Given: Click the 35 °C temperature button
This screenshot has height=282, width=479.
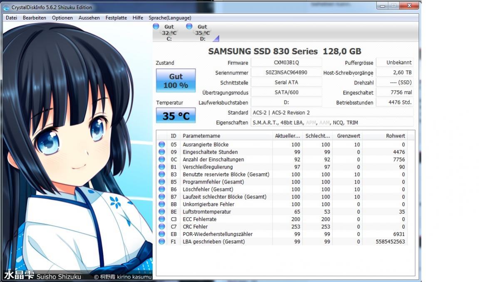Looking at the screenshot, I should (176, 115).
